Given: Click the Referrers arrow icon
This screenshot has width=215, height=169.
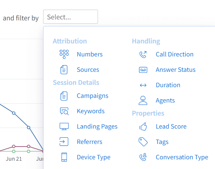Looking at the screenshot, I should (x=64, y=142).
